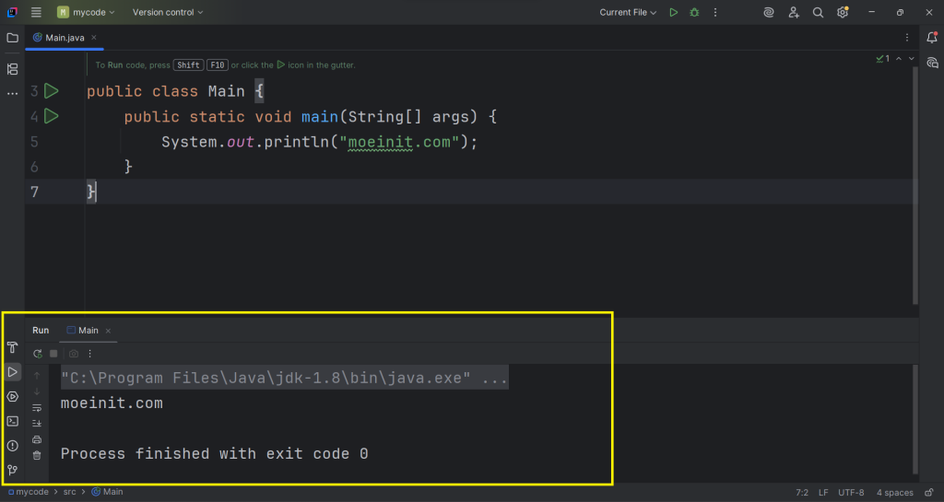Open Run toolbar more options
Viewport: 944px width, 502px height.
pos(89,354)
